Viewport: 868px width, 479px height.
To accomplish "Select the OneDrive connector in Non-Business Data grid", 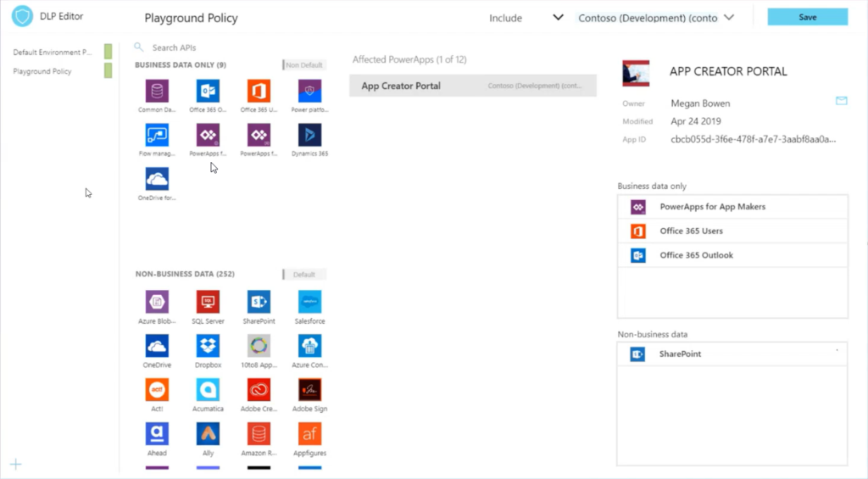I will click(x=157, y=346).
